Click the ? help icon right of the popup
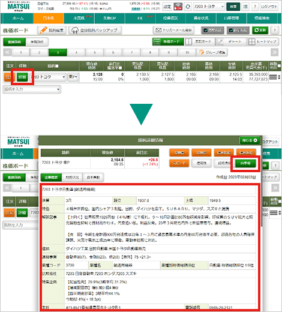 [275, 166]
